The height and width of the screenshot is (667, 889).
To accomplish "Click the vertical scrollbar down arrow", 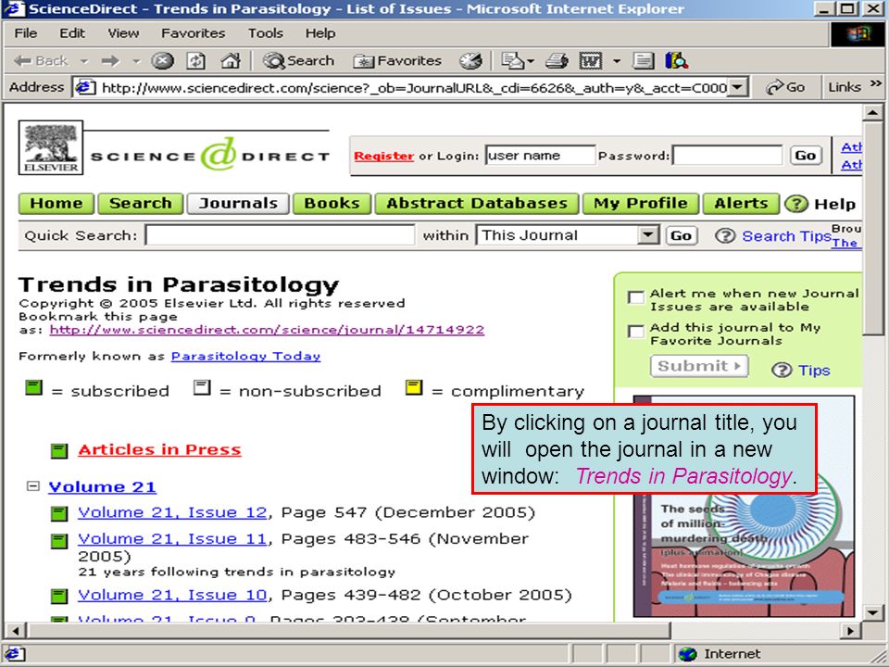I will pos(872,612).
